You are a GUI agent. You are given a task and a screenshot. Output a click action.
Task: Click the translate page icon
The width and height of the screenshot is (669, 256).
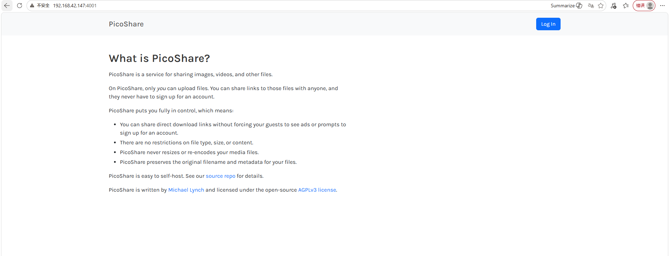tap(591, 6)
